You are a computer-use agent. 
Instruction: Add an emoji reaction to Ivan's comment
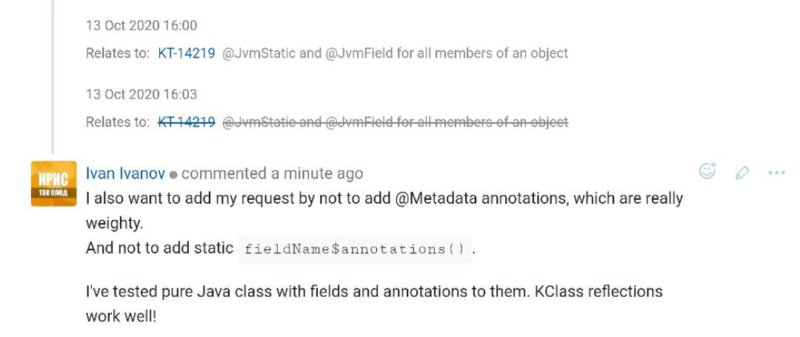click(707, 171)
